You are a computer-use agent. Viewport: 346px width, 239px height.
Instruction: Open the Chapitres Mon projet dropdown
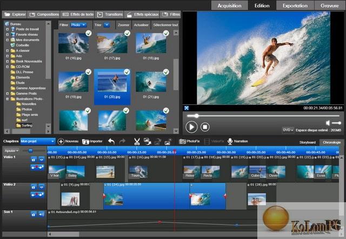37,141
